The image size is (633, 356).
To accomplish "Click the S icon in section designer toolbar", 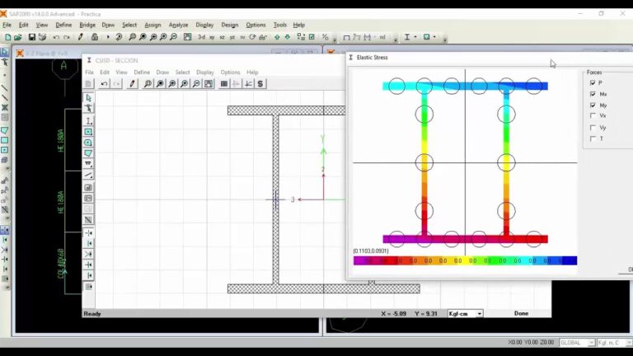I will [x=260, y=84].
